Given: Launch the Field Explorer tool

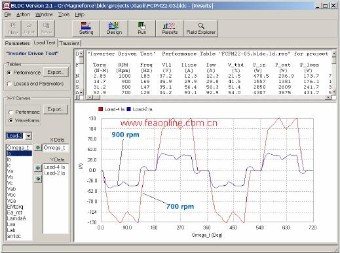Looking at the screenshot, I should tap(201, 28).
